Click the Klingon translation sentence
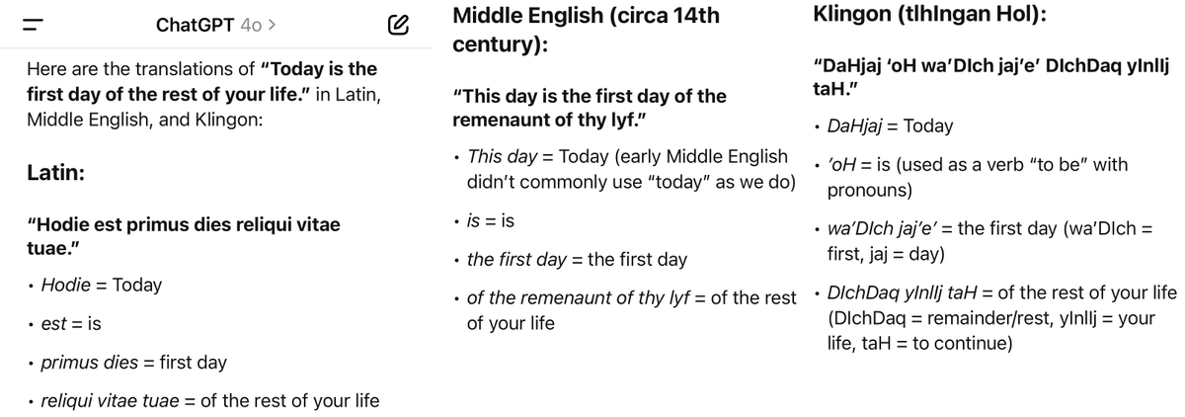 click(x=989, y=77)
